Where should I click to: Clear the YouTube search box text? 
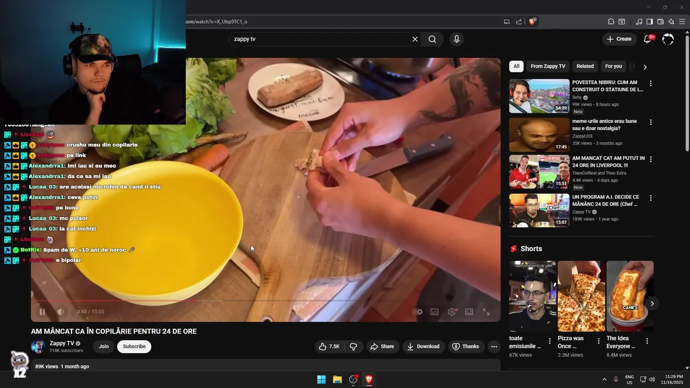tap(415, 39)
